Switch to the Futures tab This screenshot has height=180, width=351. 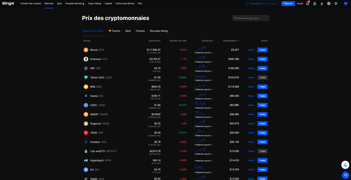point(140,31)
